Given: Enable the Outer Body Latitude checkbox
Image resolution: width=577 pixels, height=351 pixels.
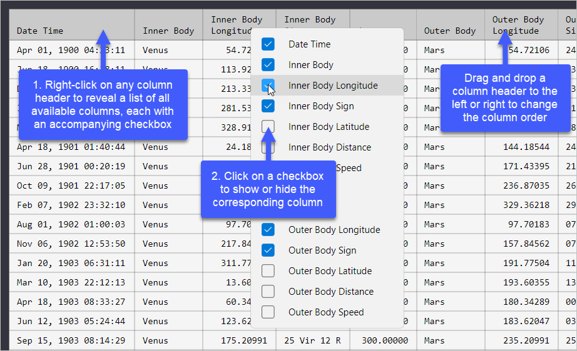Looking at the screenshot, I should [x=268, y=271].
